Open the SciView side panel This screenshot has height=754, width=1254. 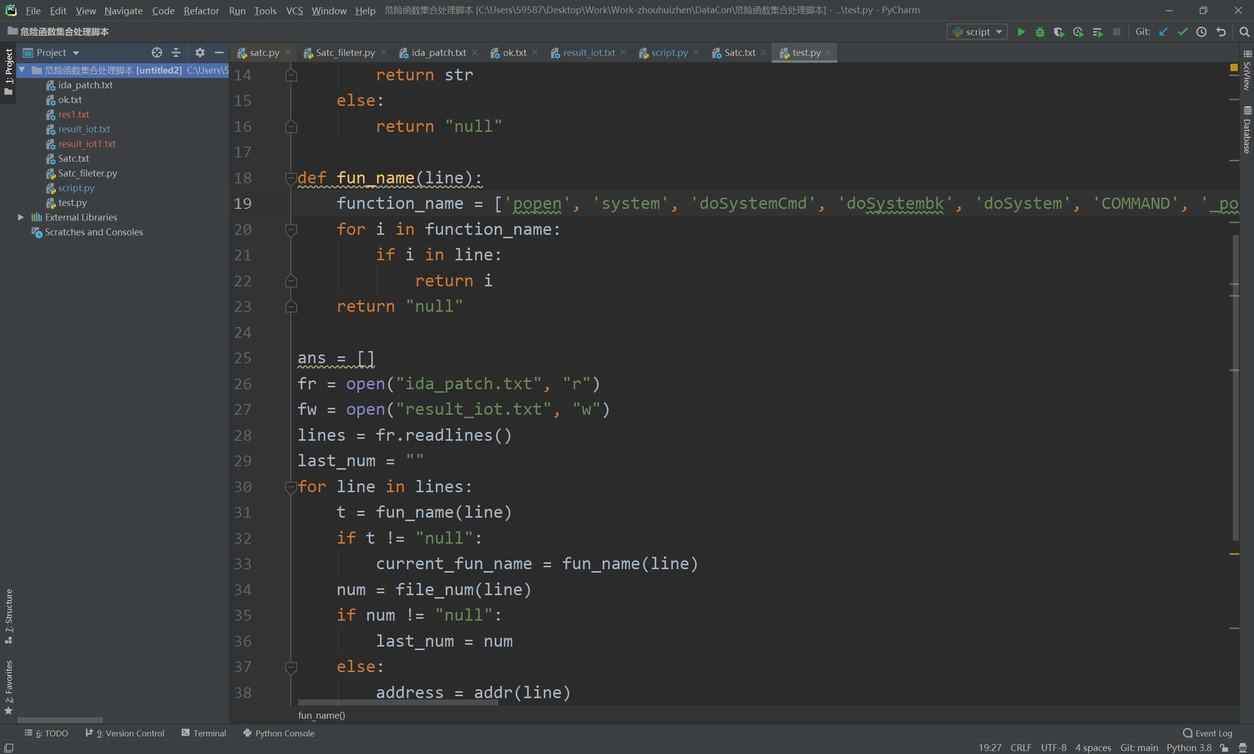1247,70
